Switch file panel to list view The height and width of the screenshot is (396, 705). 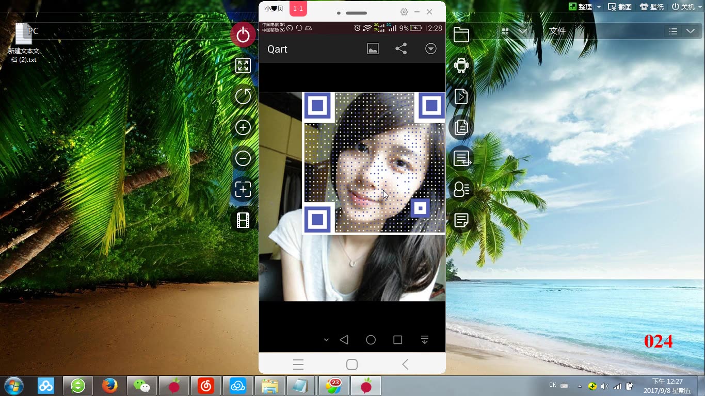pyautogui.click(x=673, y=31)
